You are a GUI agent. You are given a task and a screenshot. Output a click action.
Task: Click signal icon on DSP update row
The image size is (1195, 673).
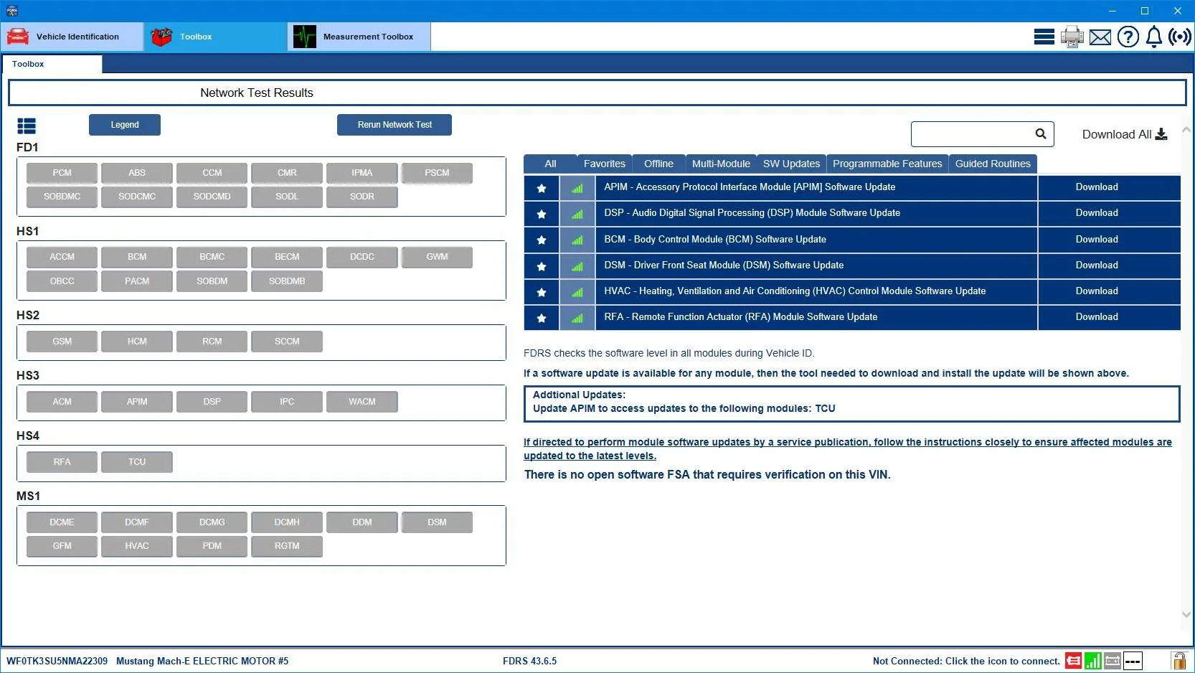(x=577, y=214)
